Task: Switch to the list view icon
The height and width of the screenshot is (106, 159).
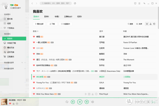Action: (147, 24)
